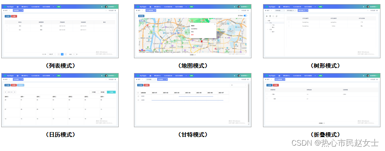Toggle the blue switch in 地图模式
Viewport: 385px width, 151px height.
tap(245, 16)
